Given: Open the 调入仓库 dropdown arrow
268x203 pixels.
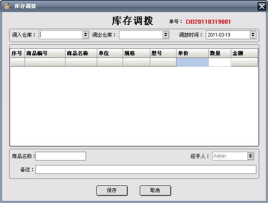Looking at the screenshot, I should click(86, 35).
